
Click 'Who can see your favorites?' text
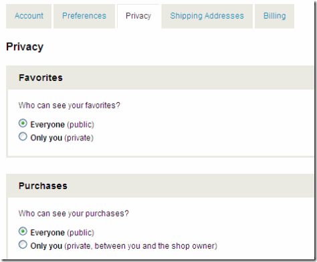[x=70, y=106]
